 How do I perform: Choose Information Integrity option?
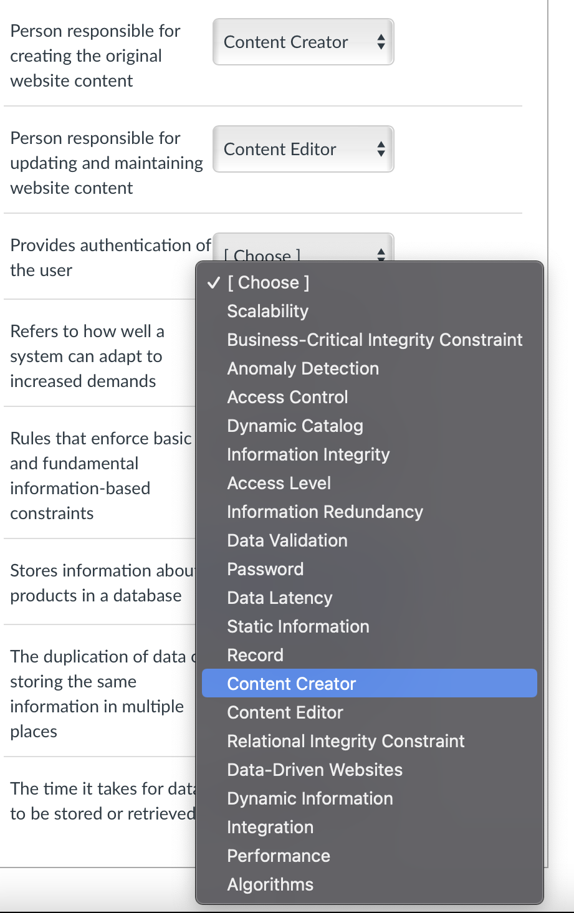point(308,454)
